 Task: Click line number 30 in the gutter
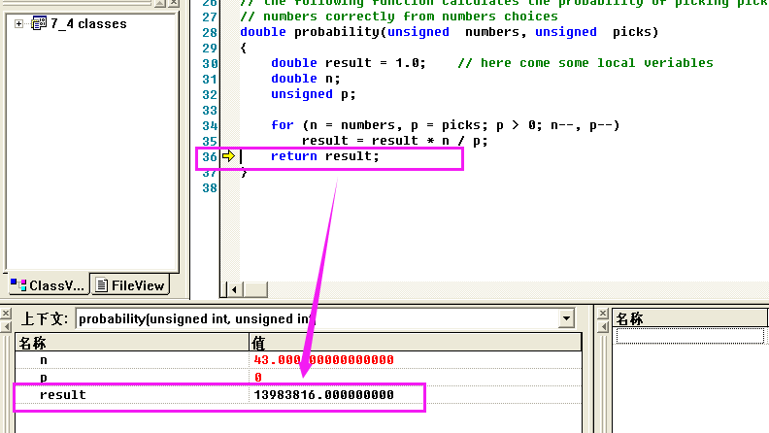(210, 63)
